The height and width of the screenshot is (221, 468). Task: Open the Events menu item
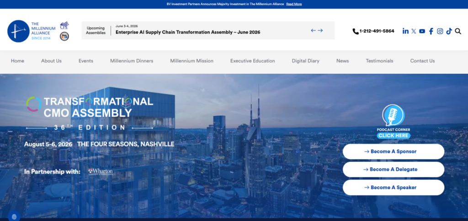[x=86, y=61]
